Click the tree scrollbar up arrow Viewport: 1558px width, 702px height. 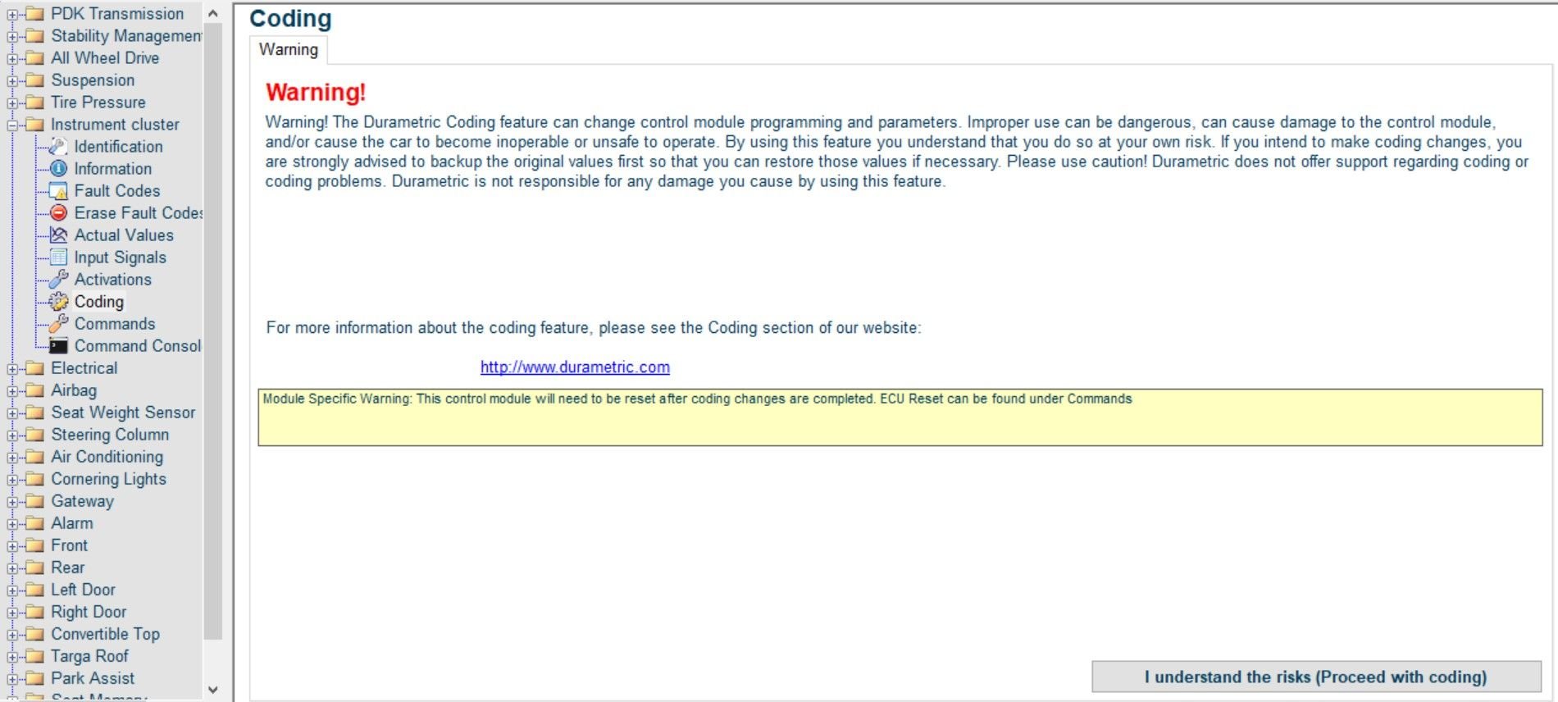[x=213, y=13]
